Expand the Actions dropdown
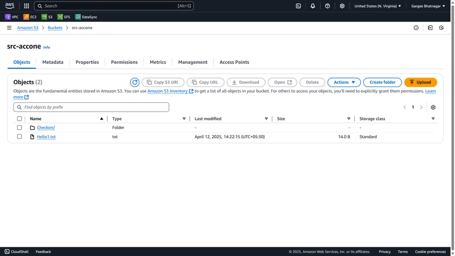This screenshot has width=455, height=256. [344, 82]
